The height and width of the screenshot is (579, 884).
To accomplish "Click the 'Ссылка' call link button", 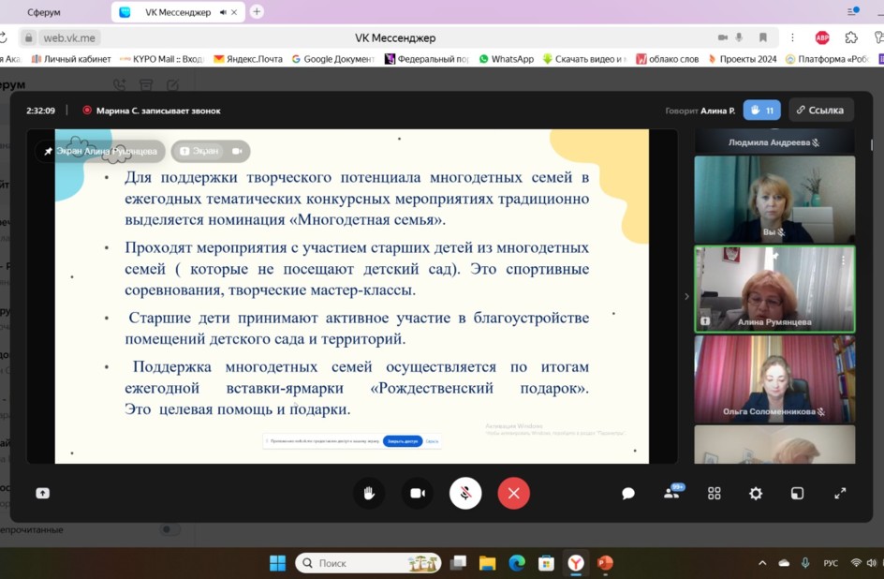I will (820, 111).
